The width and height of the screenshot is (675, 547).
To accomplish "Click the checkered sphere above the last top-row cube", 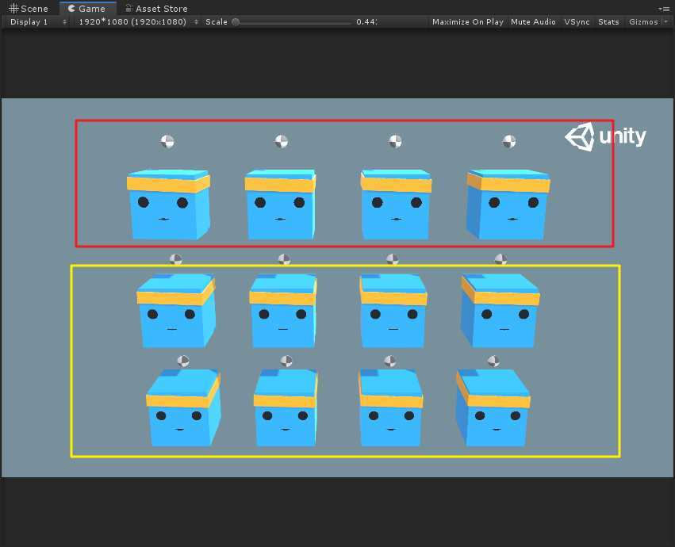I will tap(509, 141).
